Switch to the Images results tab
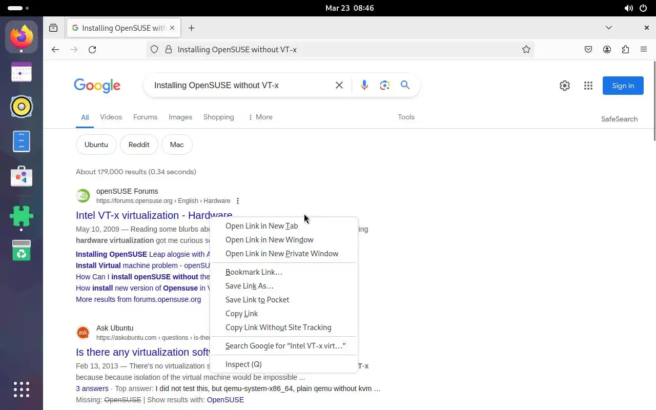Viewport: 656px width, 410px height. (180, 117)
